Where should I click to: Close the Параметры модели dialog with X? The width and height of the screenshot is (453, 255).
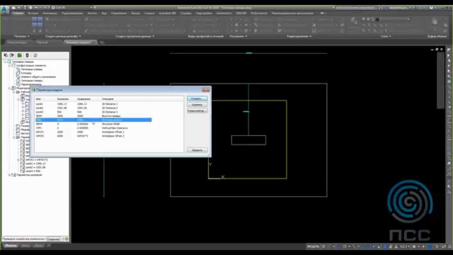click(206, 90)
